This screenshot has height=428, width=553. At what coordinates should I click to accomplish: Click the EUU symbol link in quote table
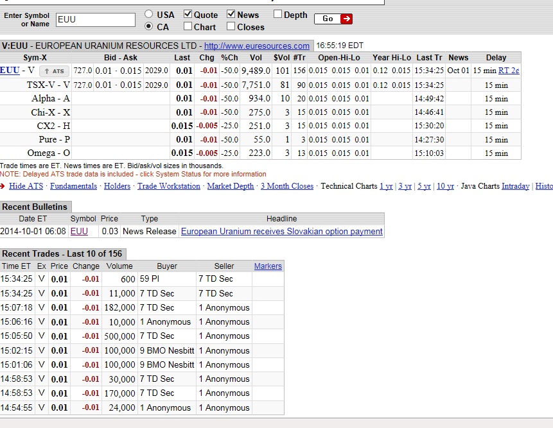[x=10, y=71]
